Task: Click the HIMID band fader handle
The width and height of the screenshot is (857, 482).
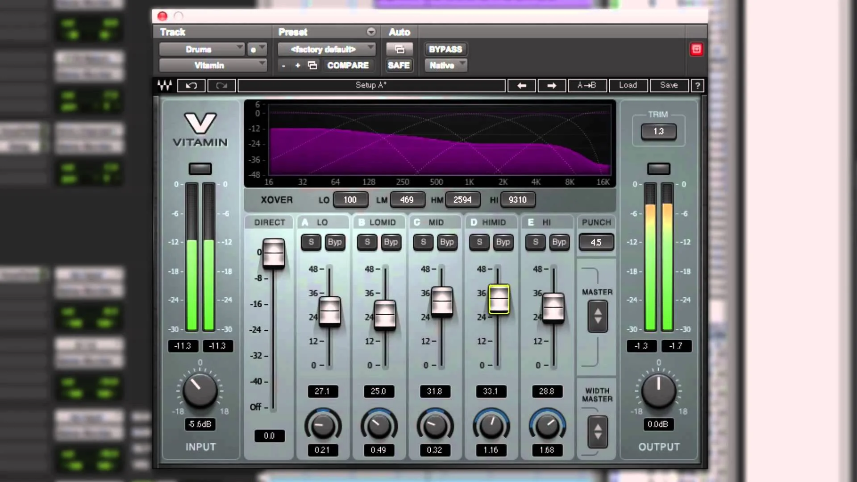Action: tap(499, 299)
